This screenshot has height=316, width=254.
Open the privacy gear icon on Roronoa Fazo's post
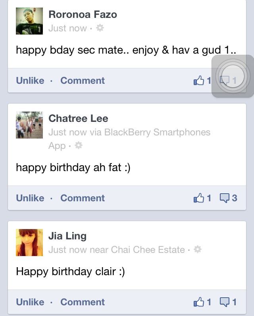click(100, 28)
